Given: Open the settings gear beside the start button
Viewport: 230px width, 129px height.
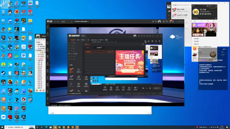Looking at the screenshot, I should [150, 88].
